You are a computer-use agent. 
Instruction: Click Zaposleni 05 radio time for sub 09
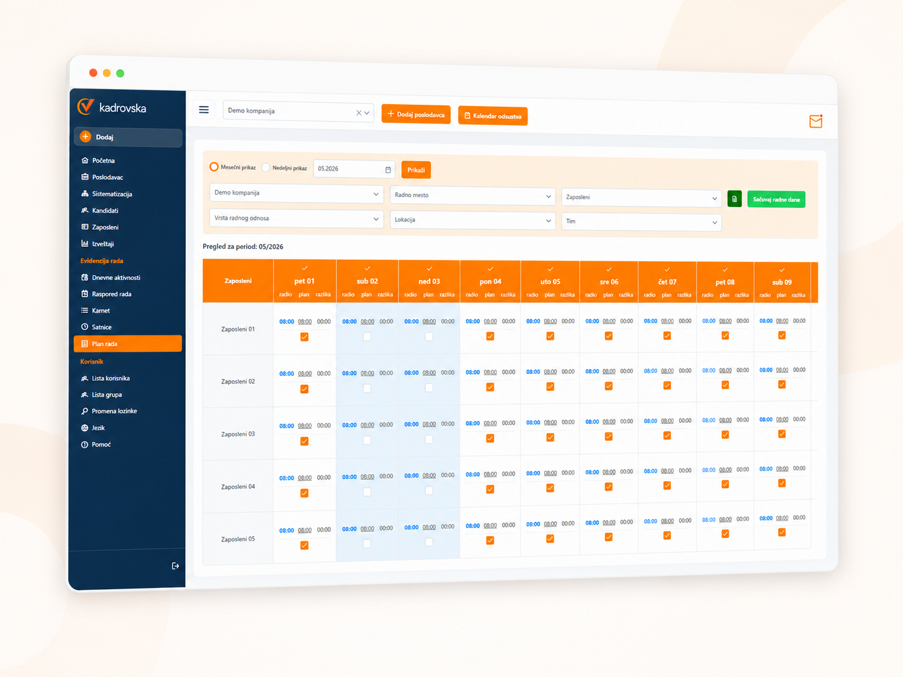(x=766, y=518)
